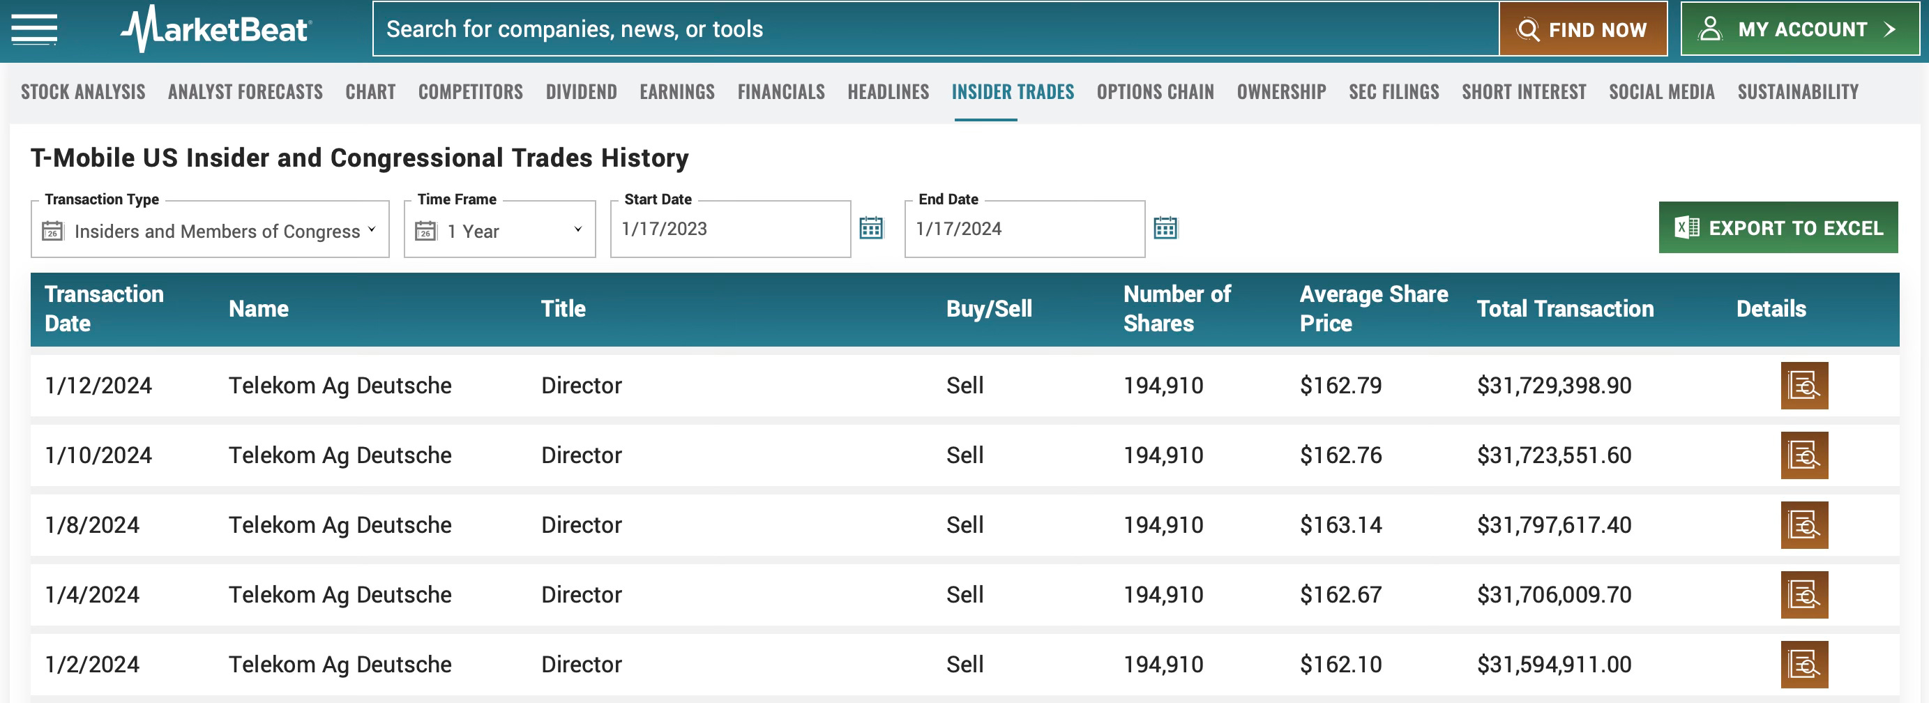Sort by Number of Shares header

click(x=1177, y=308)
